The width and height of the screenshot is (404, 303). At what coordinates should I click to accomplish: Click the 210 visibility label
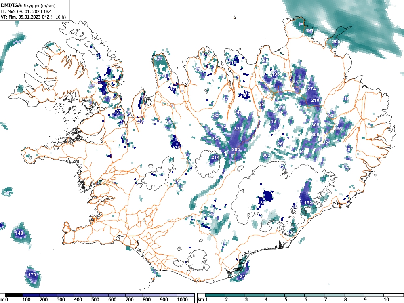click(x=316, y=100)
